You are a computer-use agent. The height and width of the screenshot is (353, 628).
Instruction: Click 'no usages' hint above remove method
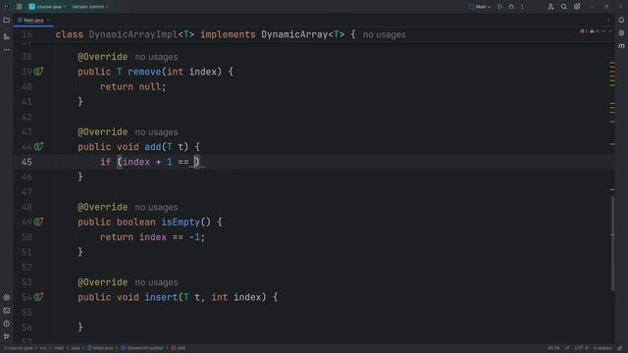156,57
